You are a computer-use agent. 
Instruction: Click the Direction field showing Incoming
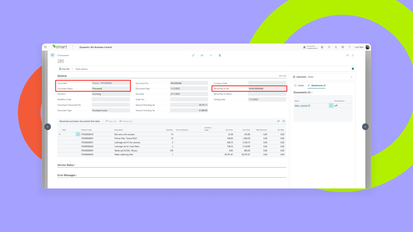pyautogui.click(x=111, y=94)
